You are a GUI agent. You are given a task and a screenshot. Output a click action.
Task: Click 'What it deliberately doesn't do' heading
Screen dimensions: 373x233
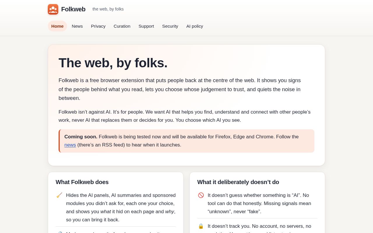pos(238,182)
